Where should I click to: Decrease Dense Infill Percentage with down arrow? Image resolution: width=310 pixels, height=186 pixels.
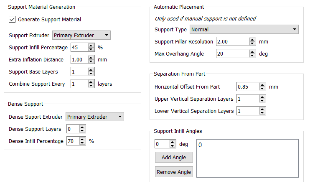(x=82, y=143)
